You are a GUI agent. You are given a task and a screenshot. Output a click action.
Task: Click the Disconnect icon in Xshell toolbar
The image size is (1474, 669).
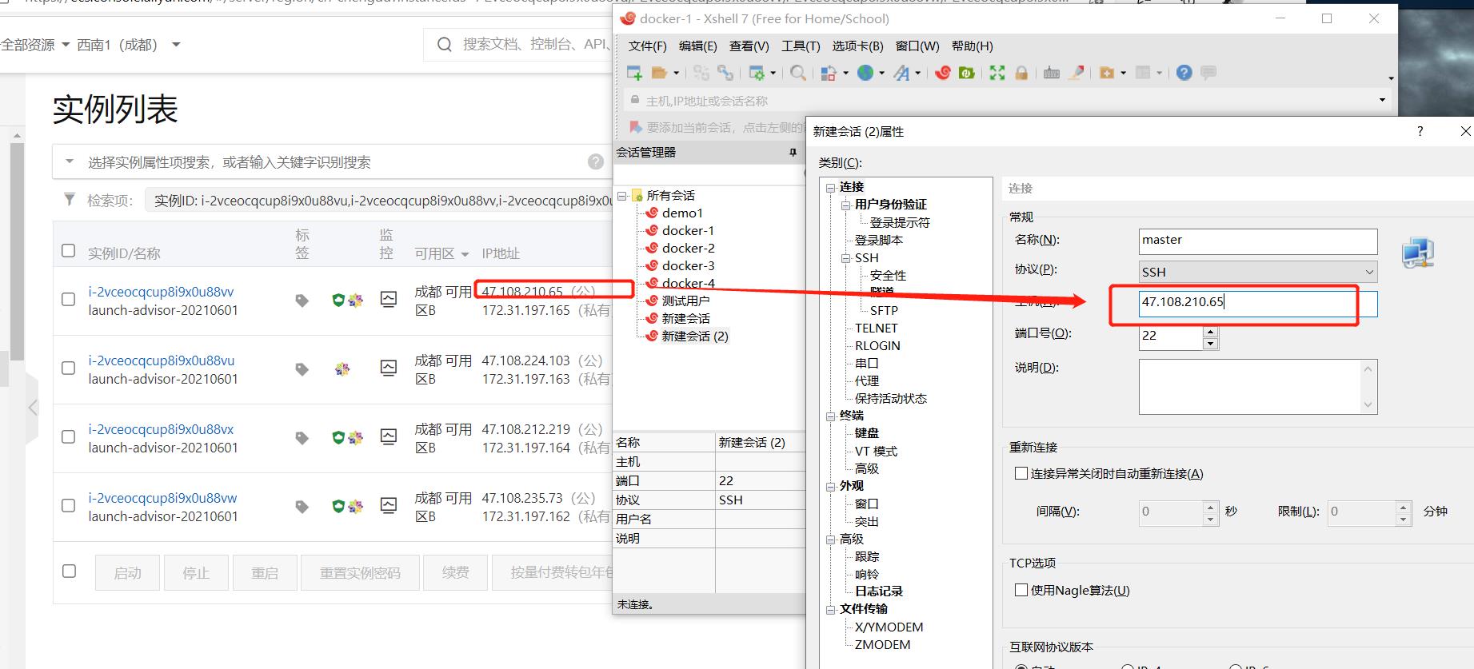coord(701,73)
